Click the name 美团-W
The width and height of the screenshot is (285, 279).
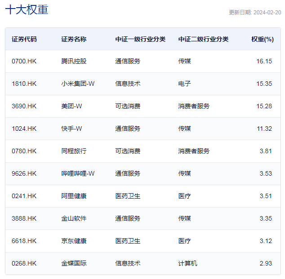click(71, 106)
